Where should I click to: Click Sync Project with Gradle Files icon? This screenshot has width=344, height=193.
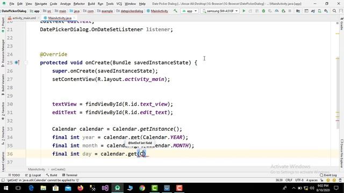point(313,11)
